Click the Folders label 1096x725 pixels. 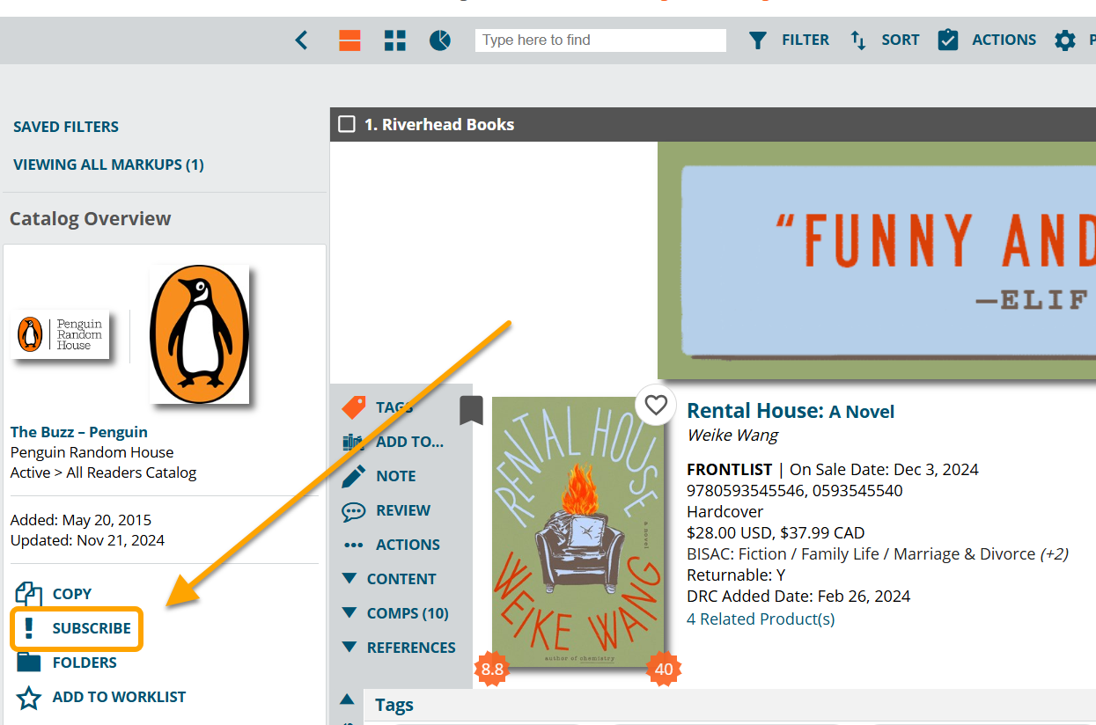(85, 663)
